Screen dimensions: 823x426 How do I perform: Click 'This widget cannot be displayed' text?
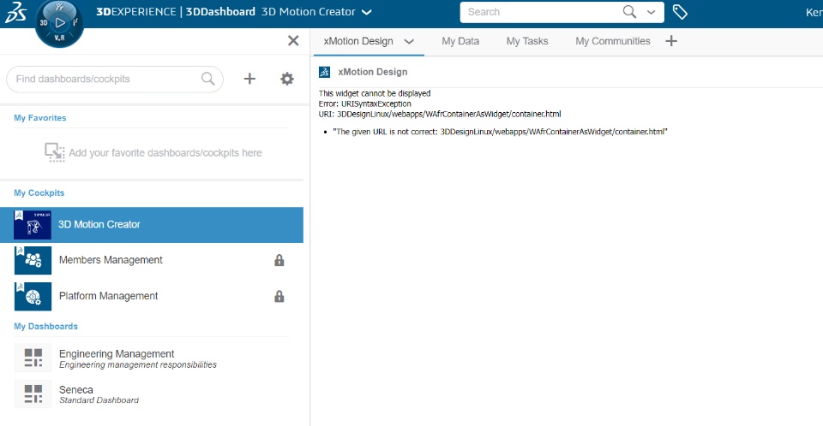click(375, 93)
